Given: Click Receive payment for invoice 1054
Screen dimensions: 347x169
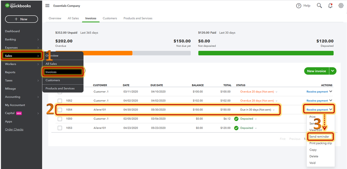Looking at the screenshot, I should click(x=317, y=110).
